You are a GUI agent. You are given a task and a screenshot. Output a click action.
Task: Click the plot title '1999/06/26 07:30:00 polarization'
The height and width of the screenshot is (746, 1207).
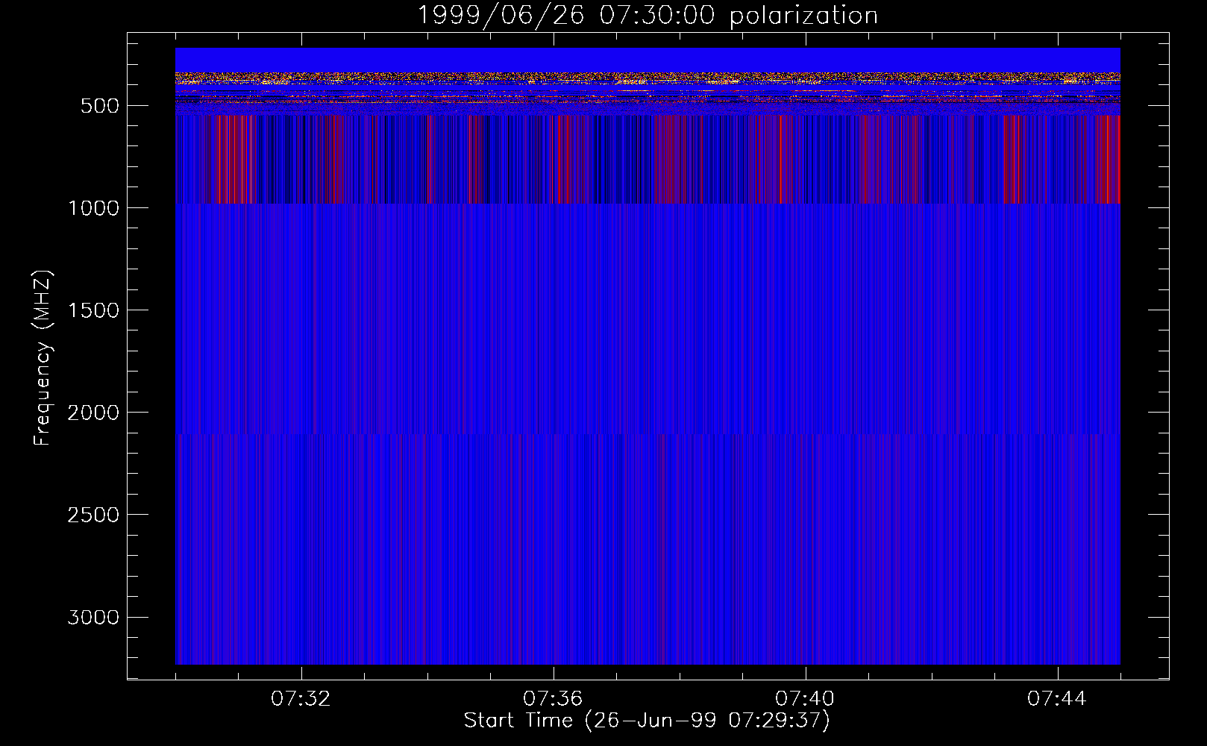648,15
